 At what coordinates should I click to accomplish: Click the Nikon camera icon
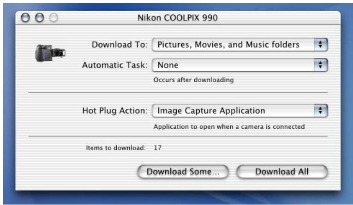pos(50,53)
